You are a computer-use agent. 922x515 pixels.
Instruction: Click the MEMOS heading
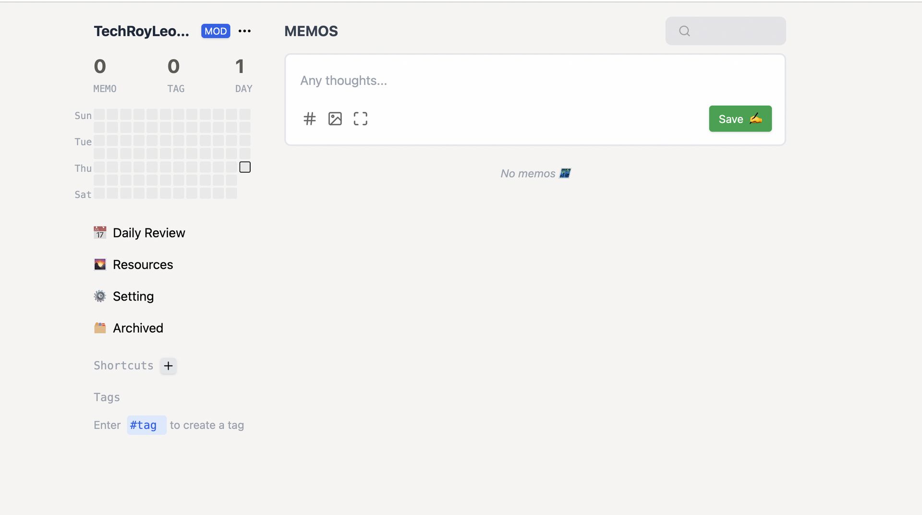pyautogui.click(x=311, y=31)
